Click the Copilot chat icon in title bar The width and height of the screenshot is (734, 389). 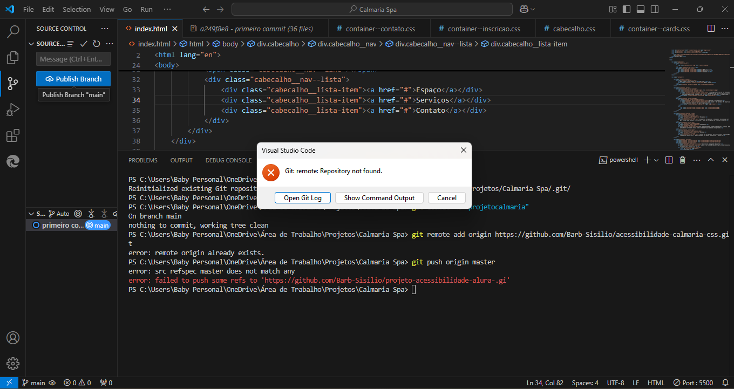(524, 9)
